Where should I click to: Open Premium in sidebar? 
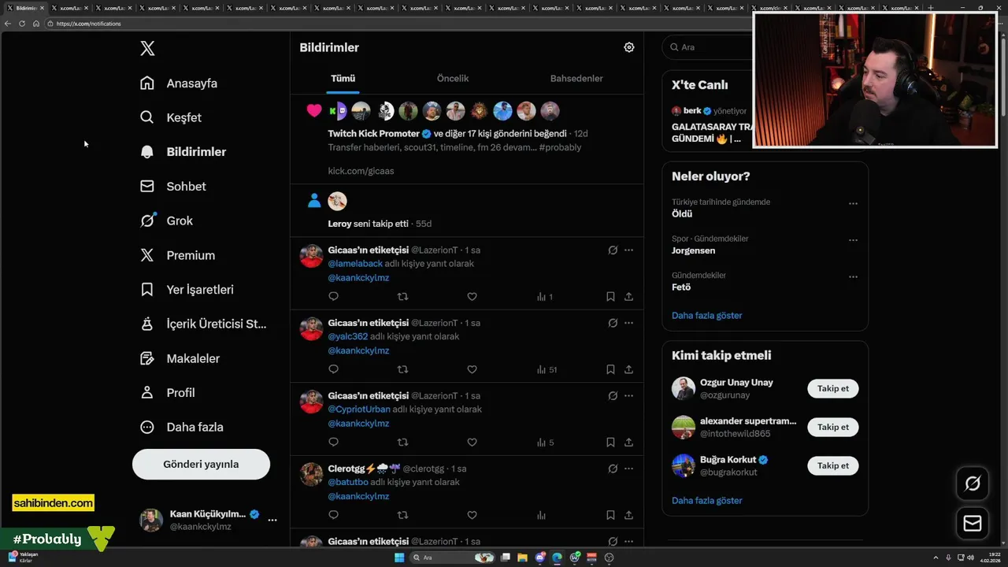click(x=178, y=255)
